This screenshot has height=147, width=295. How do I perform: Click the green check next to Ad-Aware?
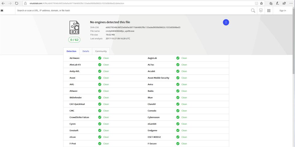[x=100, y=58]
